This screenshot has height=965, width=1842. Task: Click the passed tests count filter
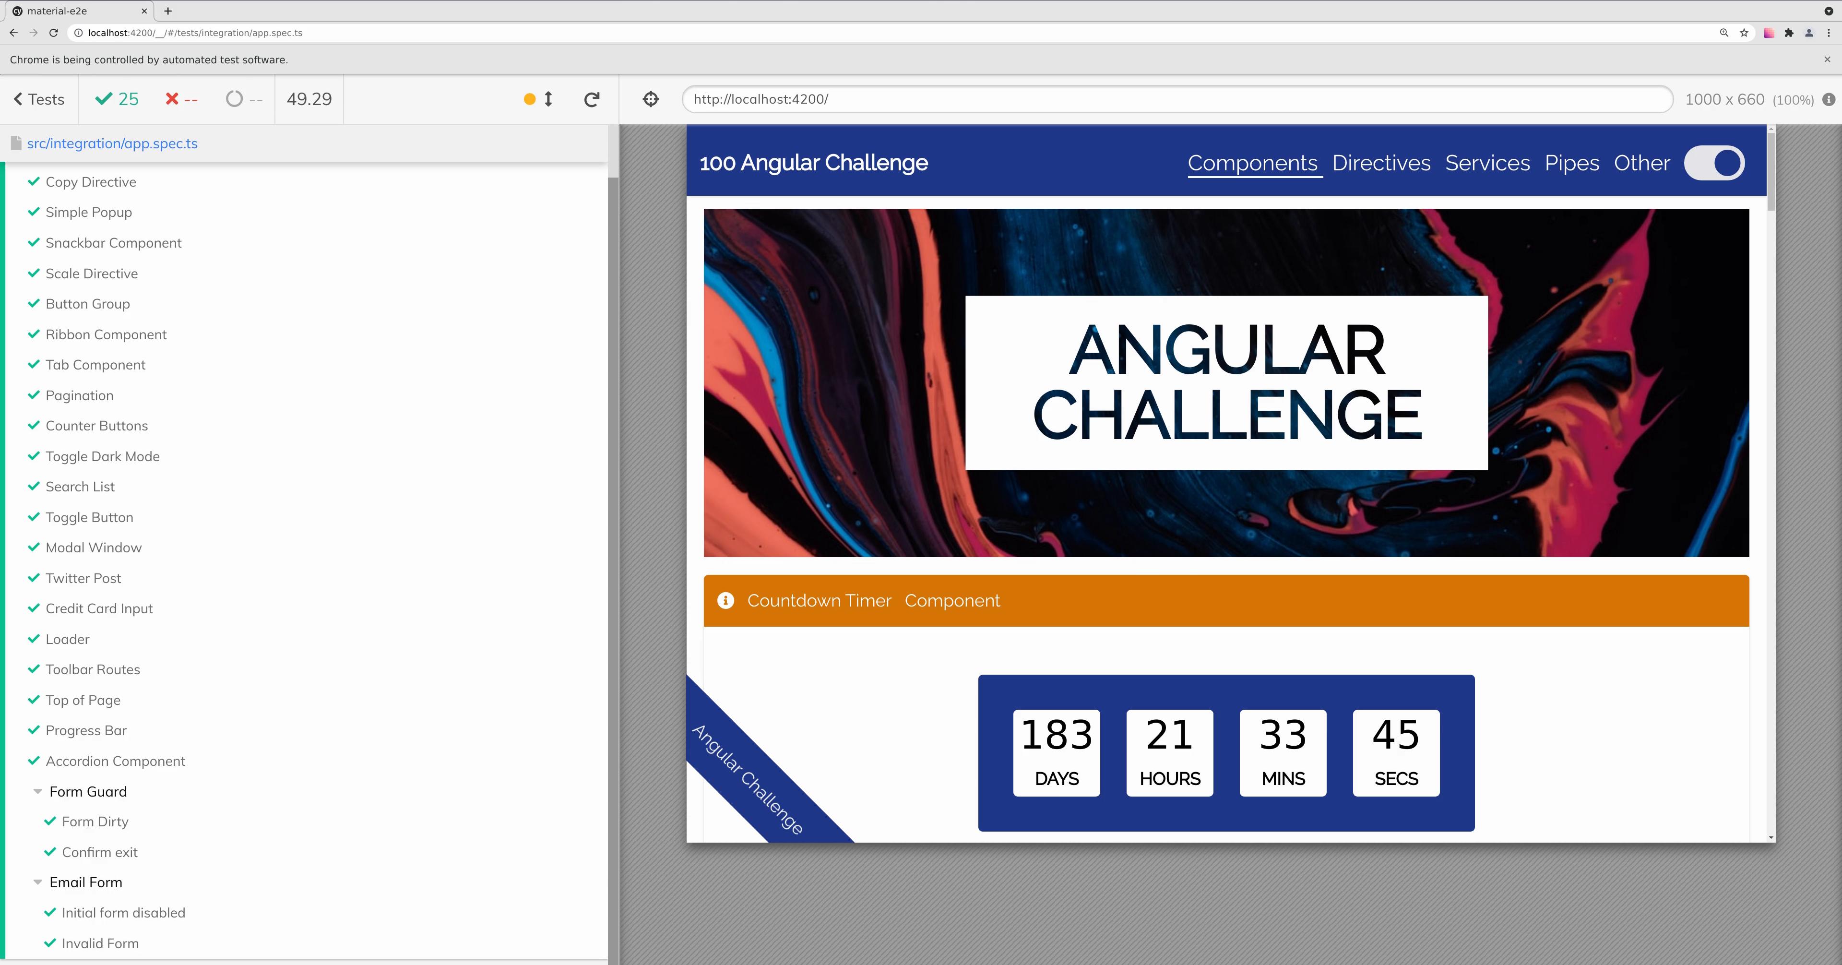(117, 99)
